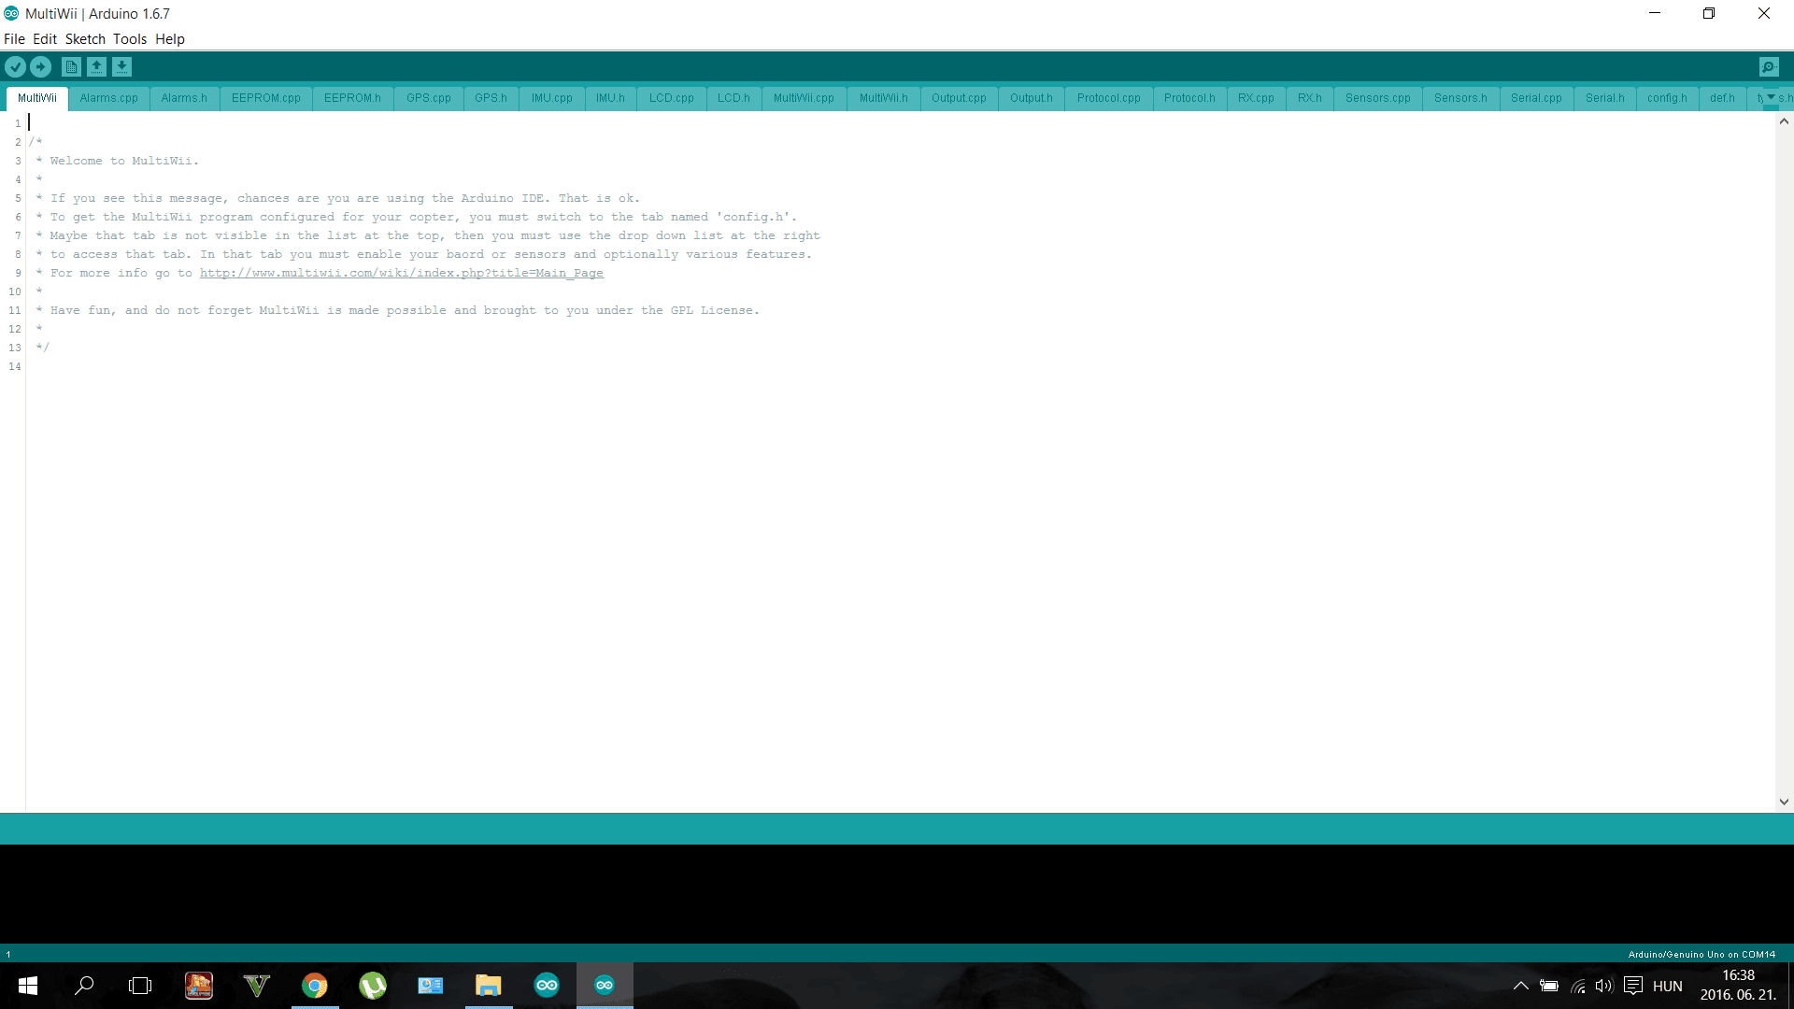Viewport: 1794px width, 1009px height.
Task: Open an existing sketch
Action: coord(96,66)
